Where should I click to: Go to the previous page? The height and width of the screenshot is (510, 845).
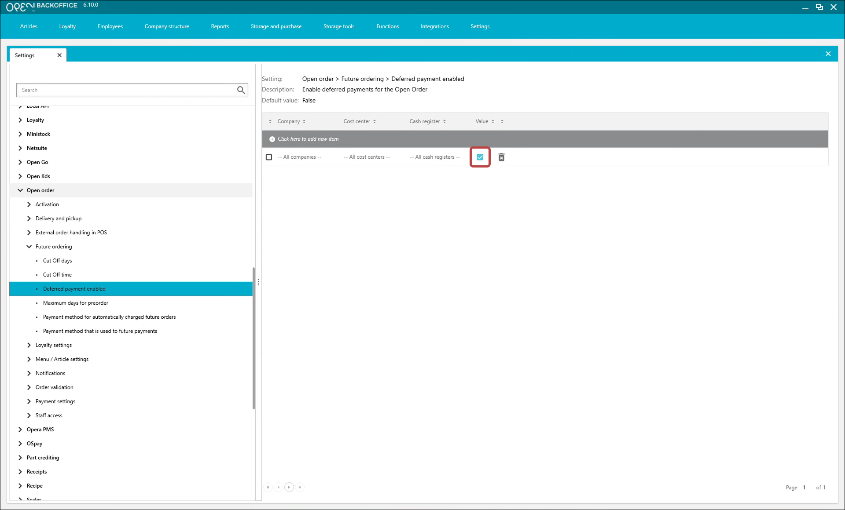278,487
